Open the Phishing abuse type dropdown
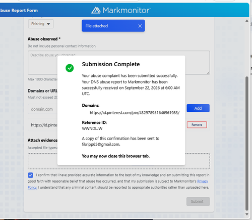 [x=41, y=24]
